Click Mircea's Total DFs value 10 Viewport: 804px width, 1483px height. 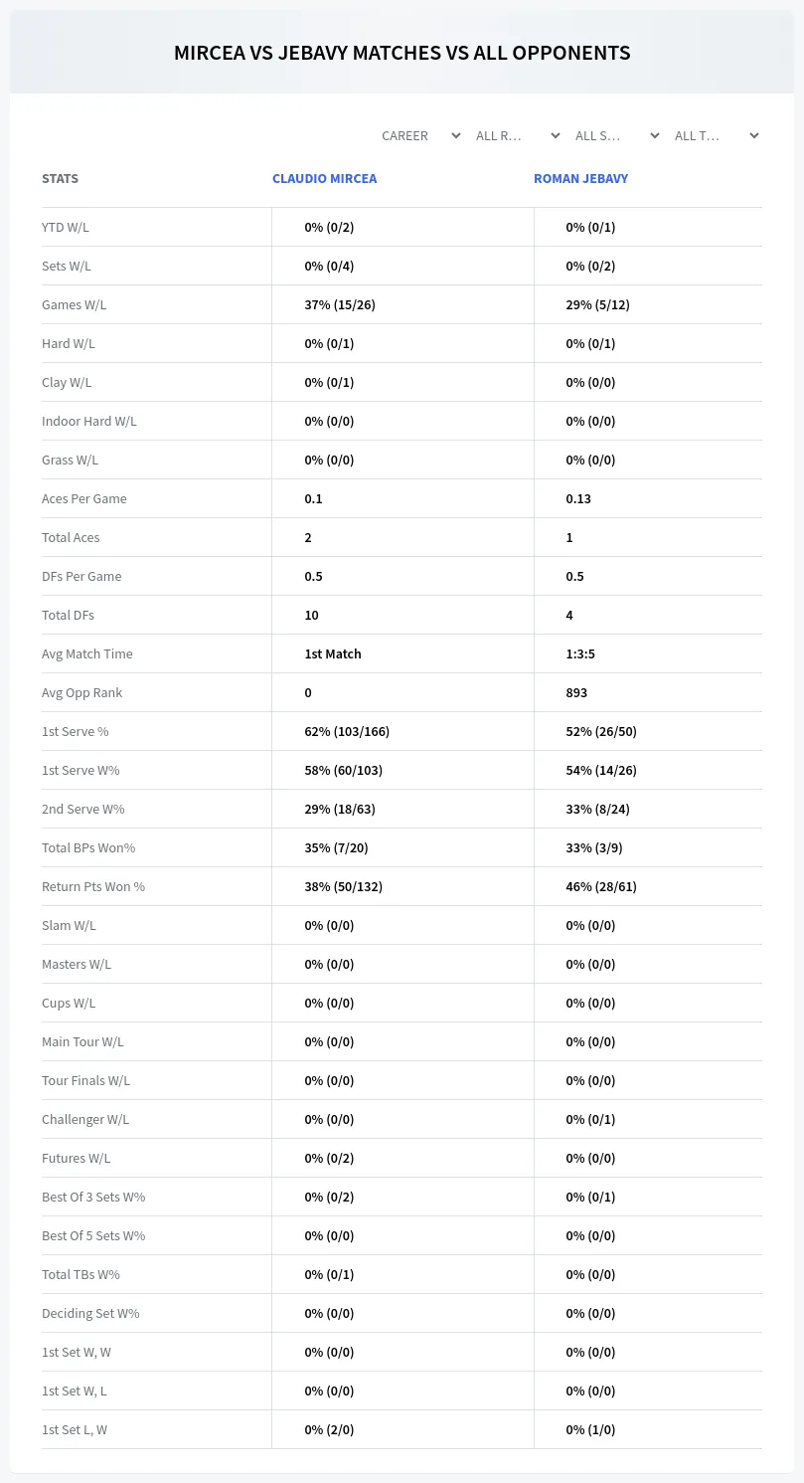(311, 615)
